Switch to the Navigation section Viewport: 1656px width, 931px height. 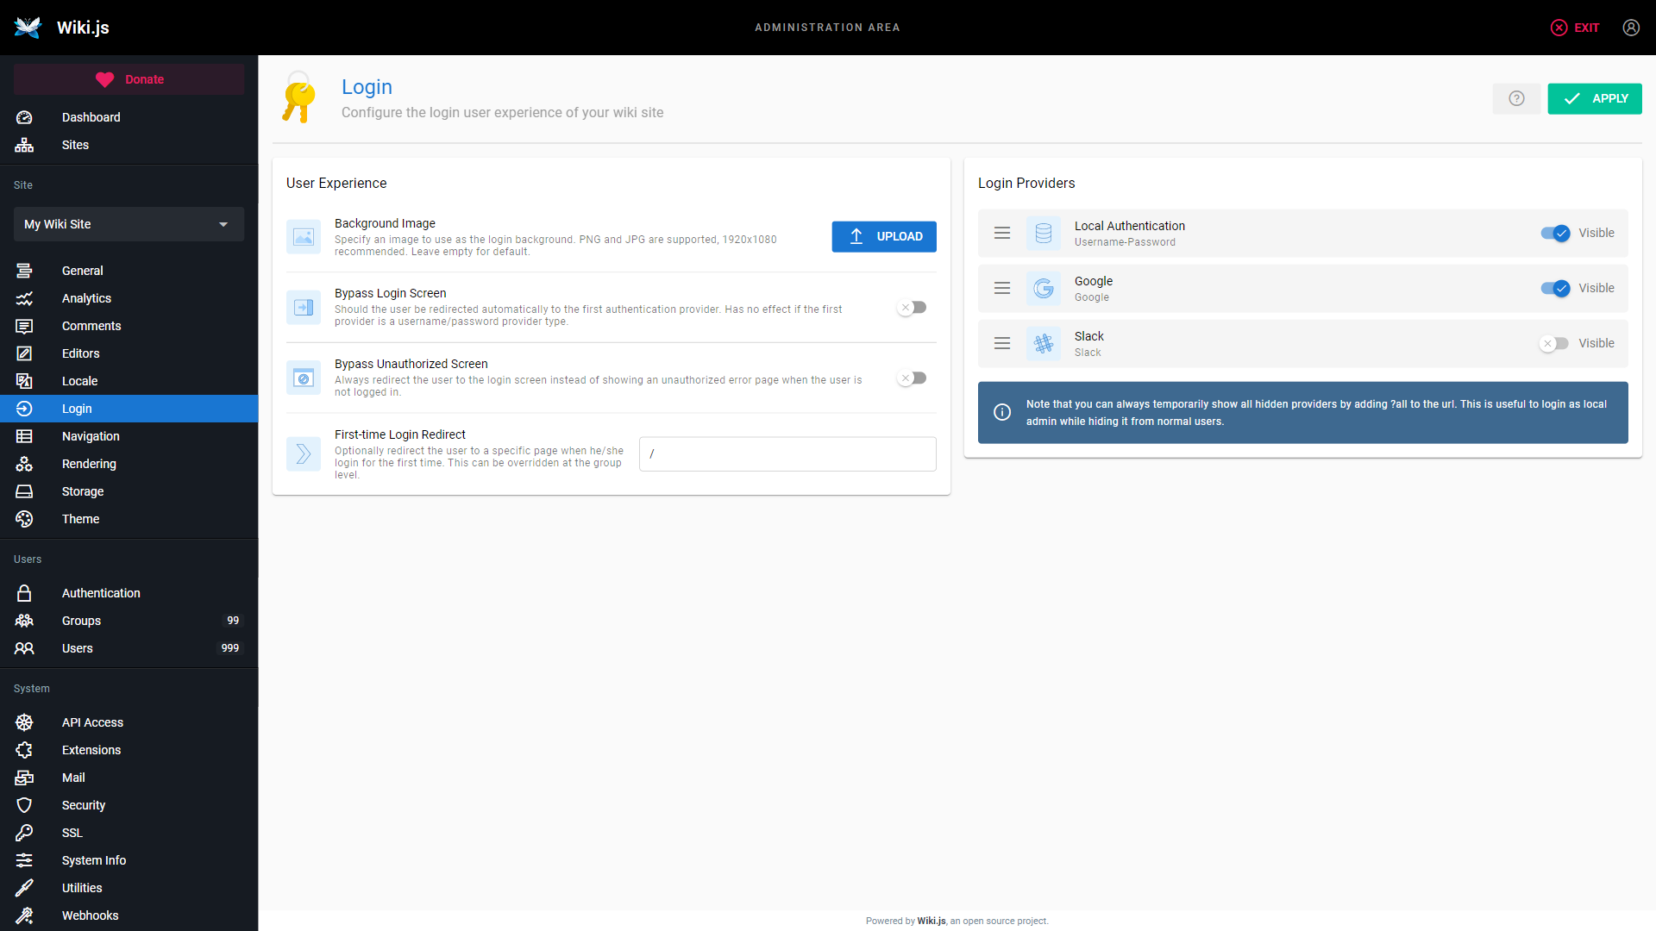pos(91,436)
